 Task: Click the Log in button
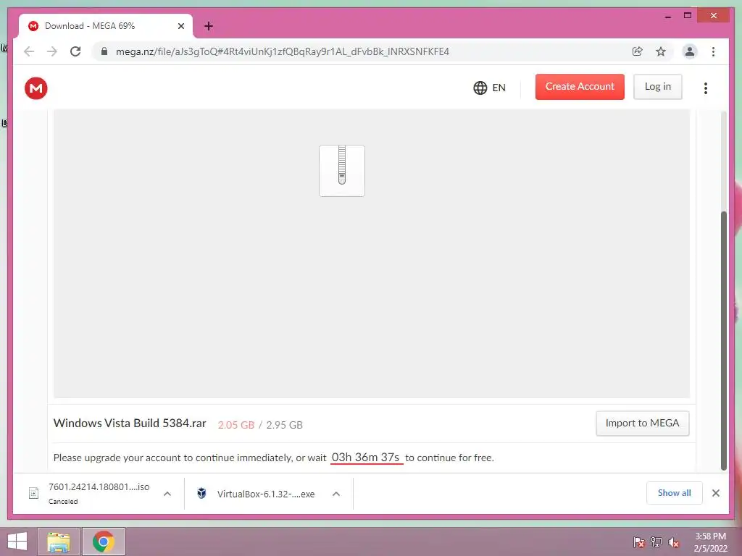[657, 87]
